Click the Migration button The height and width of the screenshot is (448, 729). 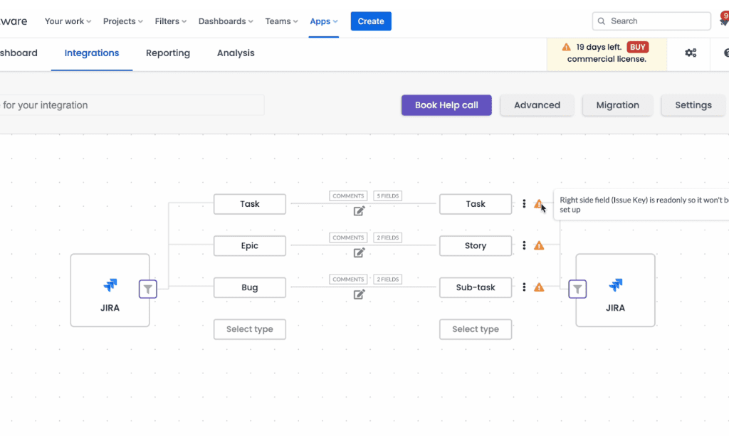tap(617, 105)
